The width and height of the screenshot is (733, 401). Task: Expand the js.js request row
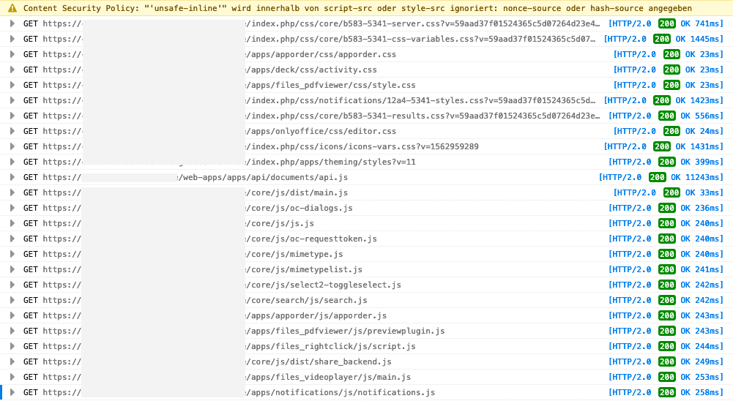12,223
